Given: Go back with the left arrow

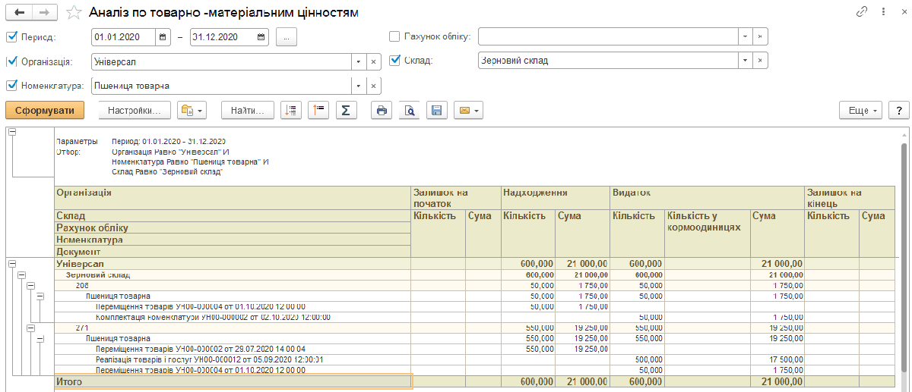Looking at the screenshot, I should pos(19,12).
